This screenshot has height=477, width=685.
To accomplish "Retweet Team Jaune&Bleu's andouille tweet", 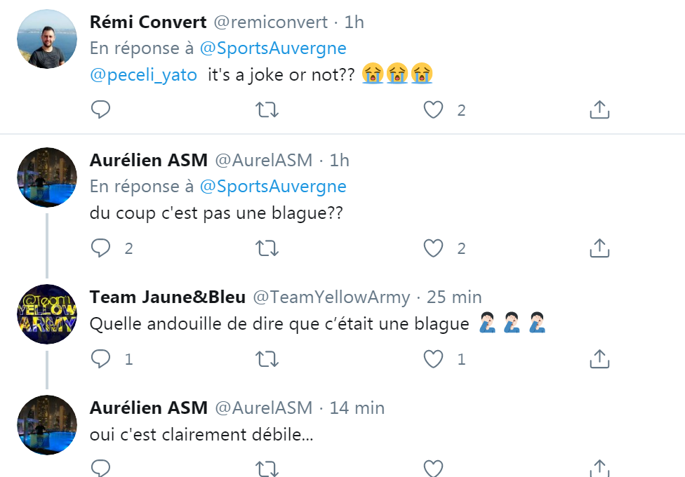I will (x=267, y=359).
